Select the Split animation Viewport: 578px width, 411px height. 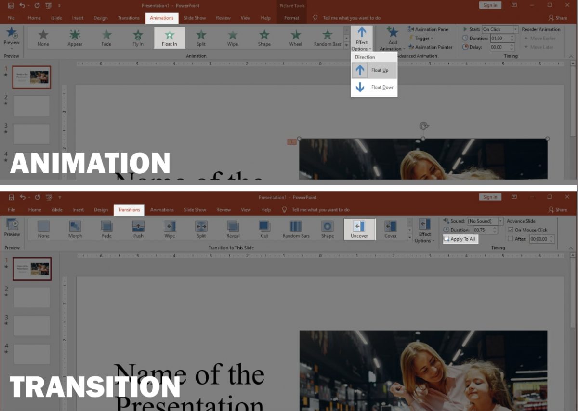200,38
